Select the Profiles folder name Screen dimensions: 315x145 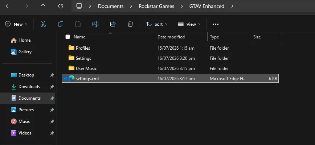(x=83, y=48)
